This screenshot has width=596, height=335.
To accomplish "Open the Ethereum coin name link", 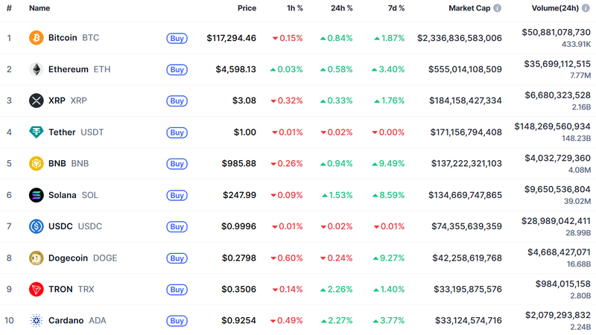I will click(68, 69).
